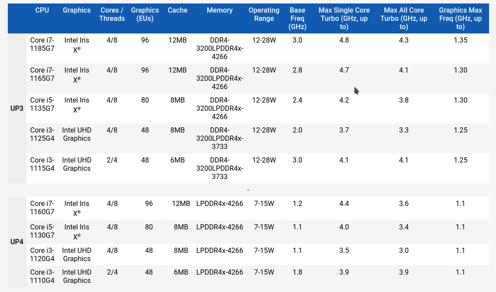Click the 2/4 cores of i3-1115G4

(x=112, y=160)
